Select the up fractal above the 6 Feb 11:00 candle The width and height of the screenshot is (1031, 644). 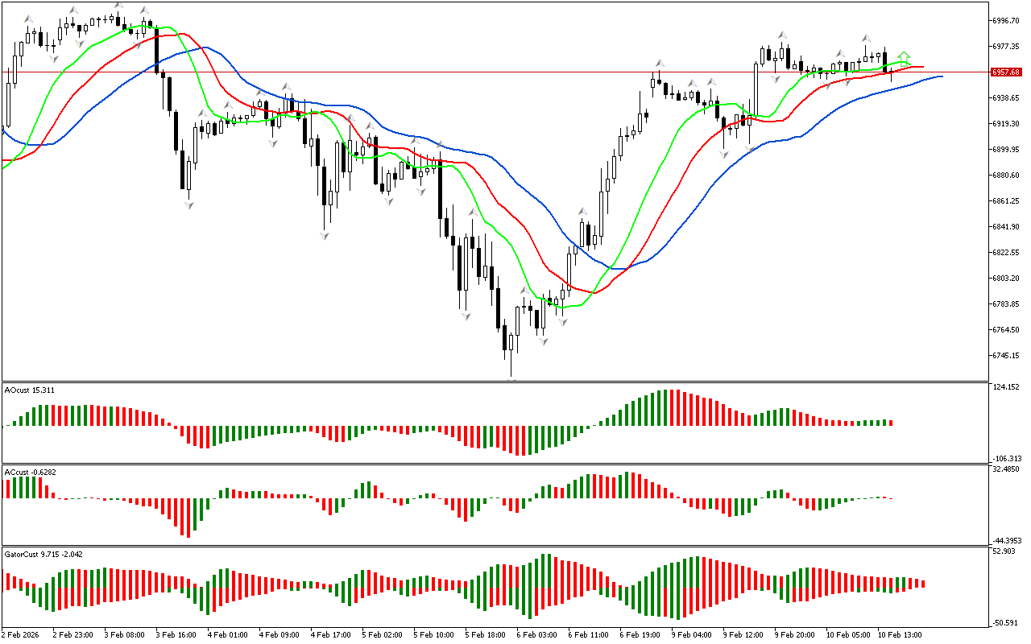click(x=582, y=211)
